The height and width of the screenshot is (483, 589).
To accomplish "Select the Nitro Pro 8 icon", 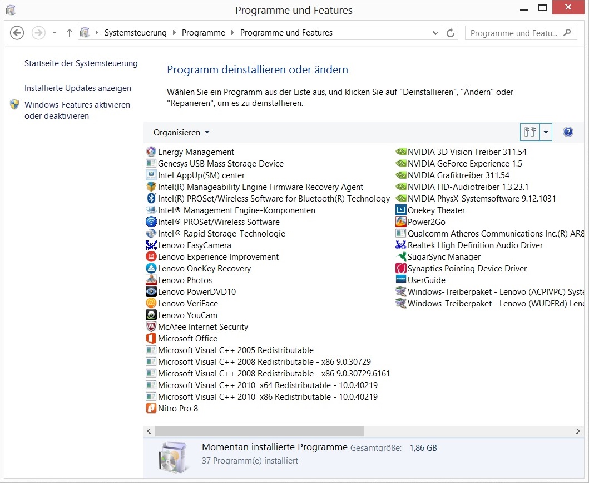I will pos(151,408).
